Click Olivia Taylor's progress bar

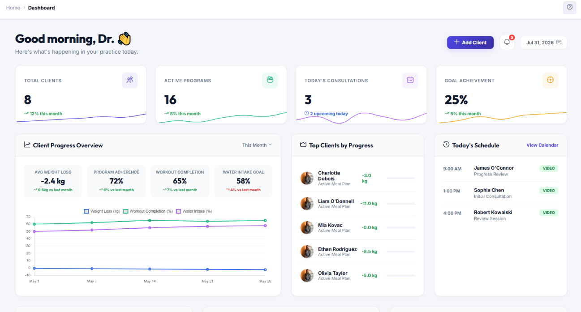click(401, 275)
